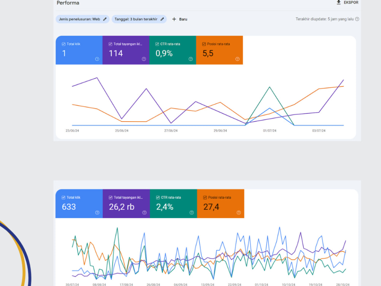Click the EKSPOR download icon
Viewport: 381px width, 286px height.
338,2
